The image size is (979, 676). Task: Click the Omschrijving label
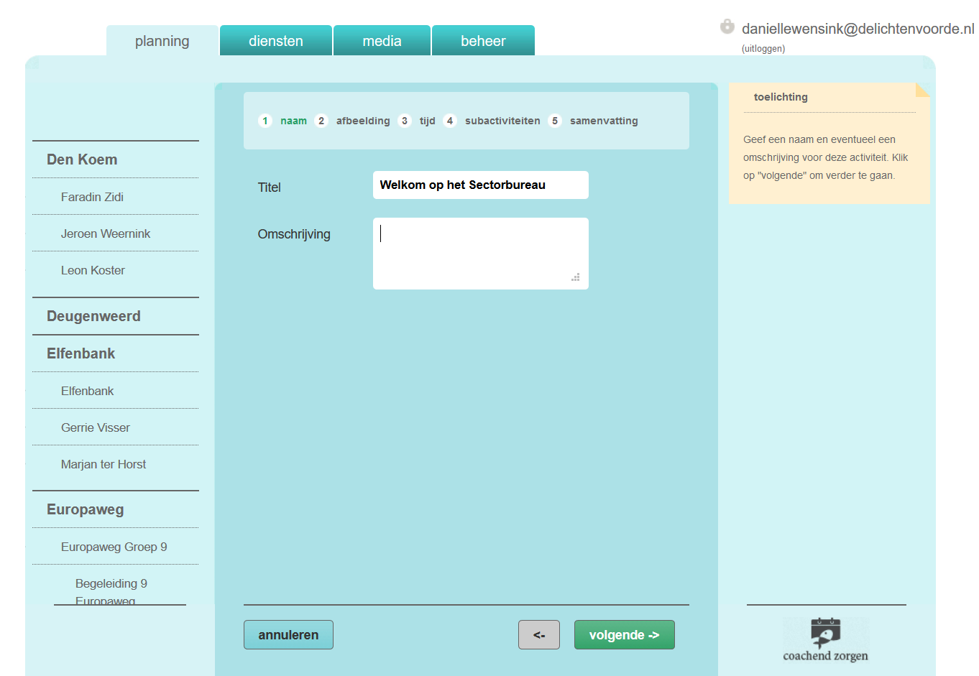pyautogui.click(x=294, y=234)
